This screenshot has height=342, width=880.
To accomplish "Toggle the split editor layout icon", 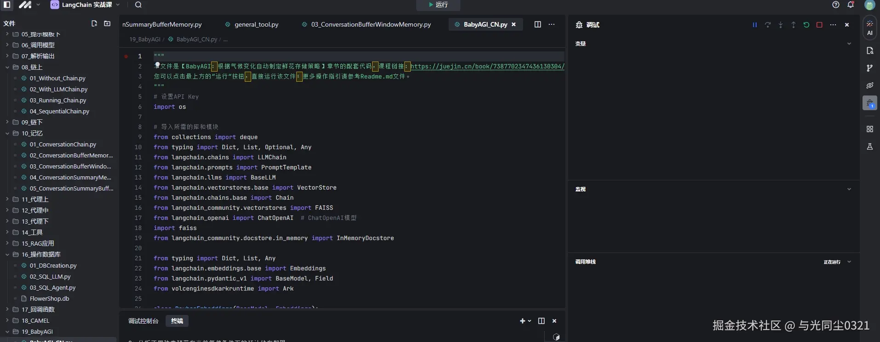I will coord(537,24).
